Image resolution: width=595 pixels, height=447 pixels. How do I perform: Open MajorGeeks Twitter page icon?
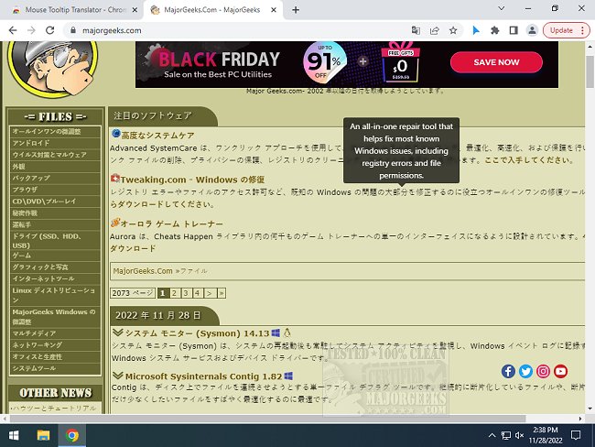525,371
